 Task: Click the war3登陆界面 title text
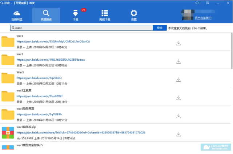point(25,108)
